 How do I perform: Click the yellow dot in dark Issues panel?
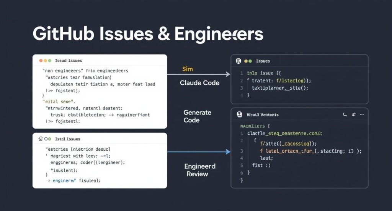(x=246, y=61)
